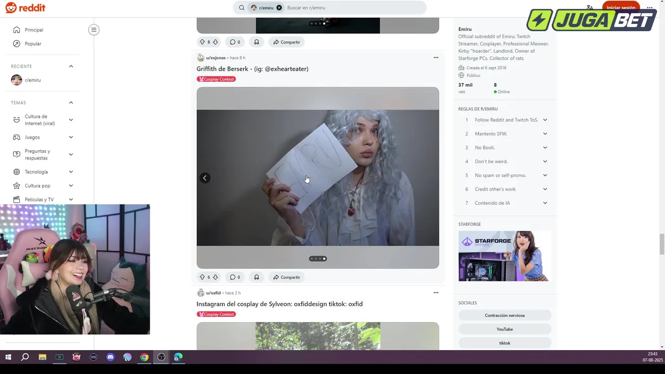Open the Griffith cosplay image
This screenshot has height=374, width=665.
point(317,178)
